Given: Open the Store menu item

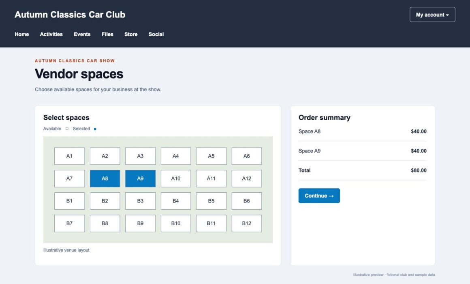Looking at the screenshot, I should (131, 34).
